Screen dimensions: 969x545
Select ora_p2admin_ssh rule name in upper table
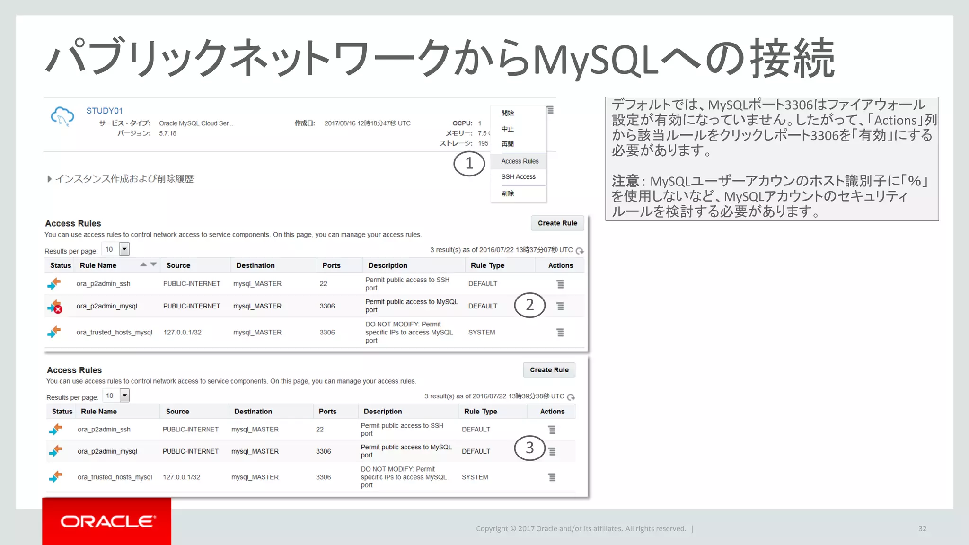pos(103,284)
